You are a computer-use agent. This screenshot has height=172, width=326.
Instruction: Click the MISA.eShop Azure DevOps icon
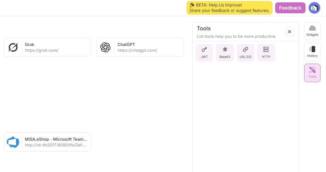click(13, 142)
